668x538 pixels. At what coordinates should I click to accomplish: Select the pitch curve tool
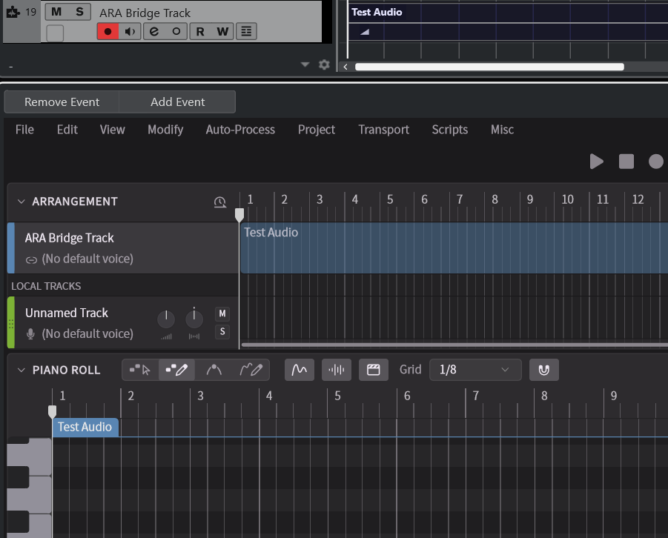pyautogui.click(x=214, y=370)
